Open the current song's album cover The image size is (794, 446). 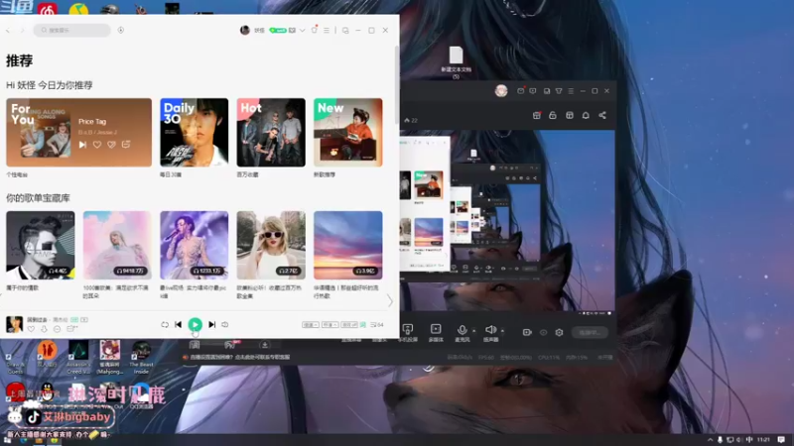(14, 324)
